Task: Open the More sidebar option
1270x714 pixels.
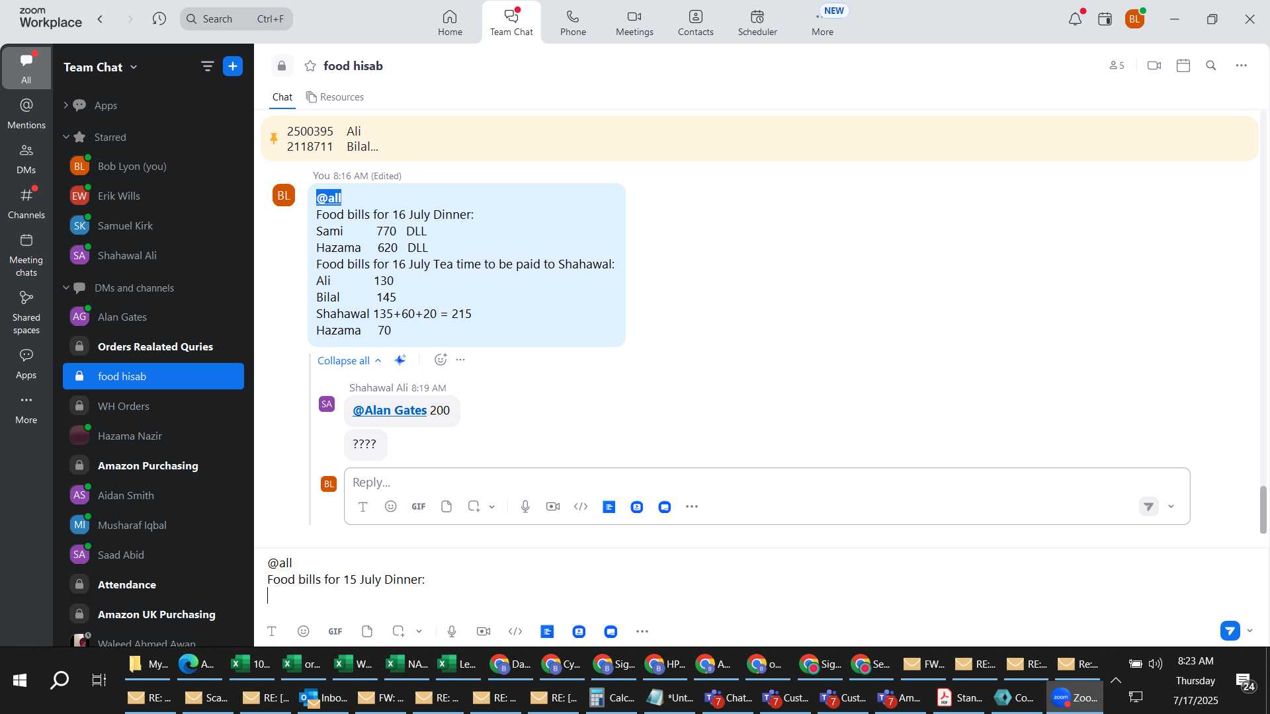Action: tap(26, 409)
